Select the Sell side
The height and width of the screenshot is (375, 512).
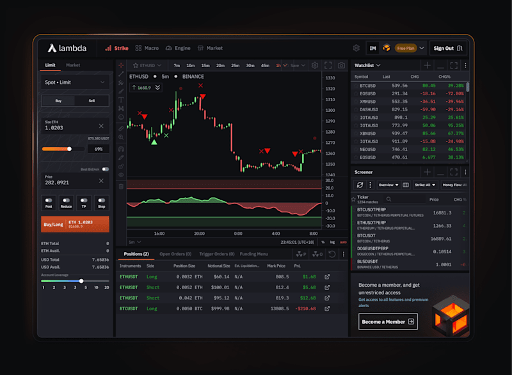92,101
